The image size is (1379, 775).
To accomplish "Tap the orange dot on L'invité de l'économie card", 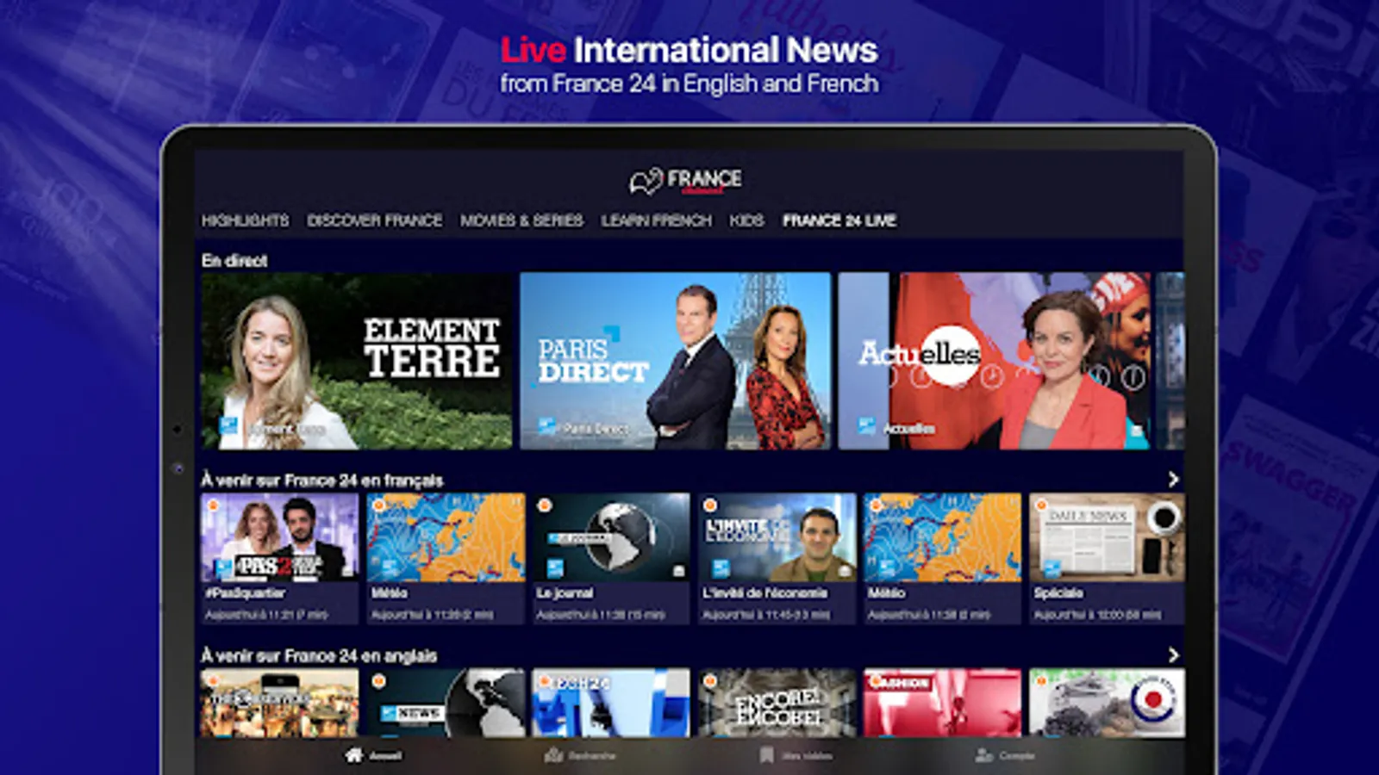I will tap(710, 505).
